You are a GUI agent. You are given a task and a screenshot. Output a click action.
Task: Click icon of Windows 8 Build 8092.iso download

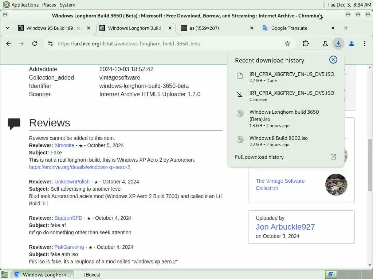tap(240, 139)
